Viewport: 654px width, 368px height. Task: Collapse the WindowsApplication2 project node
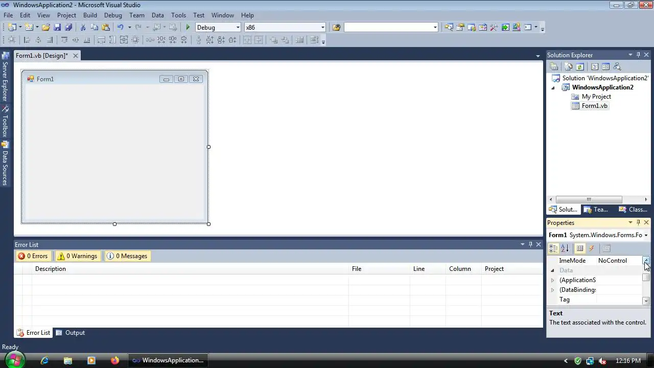[x=553, y=88]
